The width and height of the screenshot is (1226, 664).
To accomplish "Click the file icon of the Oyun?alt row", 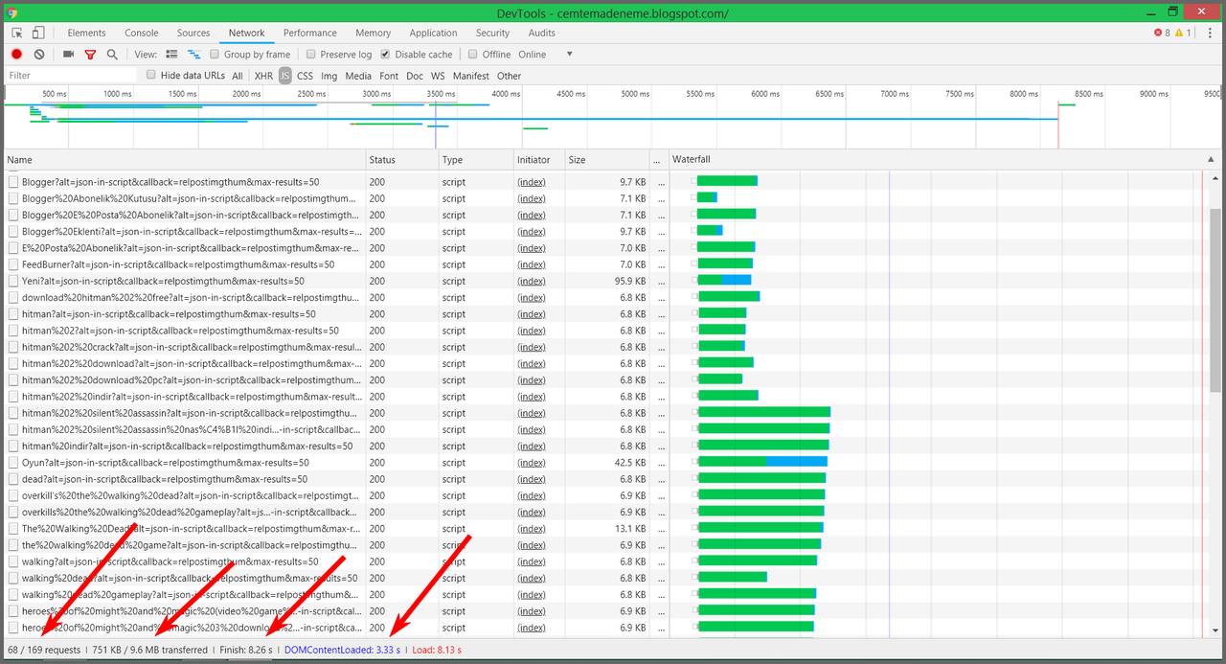I will click(13, 463).
